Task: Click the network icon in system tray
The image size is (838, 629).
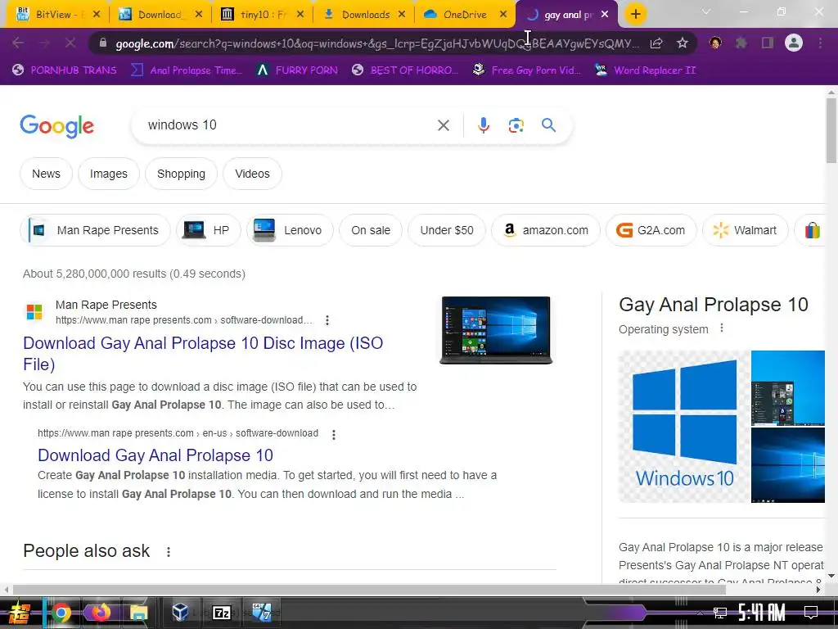Action: pos(720,613)
